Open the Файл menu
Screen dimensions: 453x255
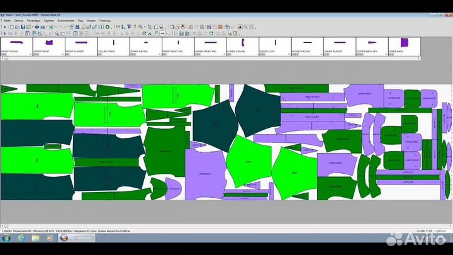[7, 20]
